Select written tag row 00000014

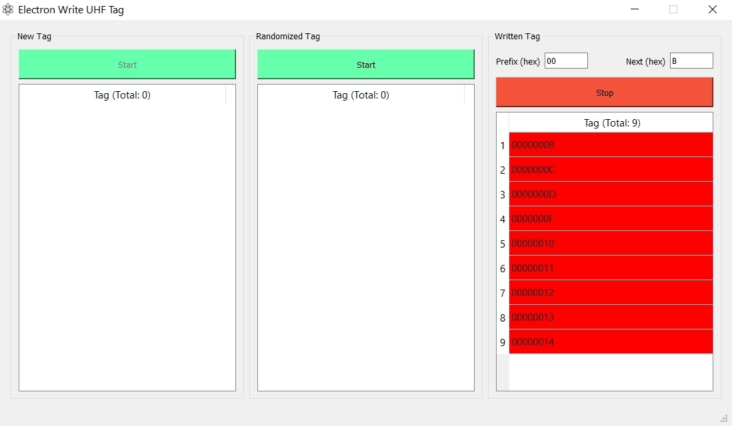coord(610,342)
